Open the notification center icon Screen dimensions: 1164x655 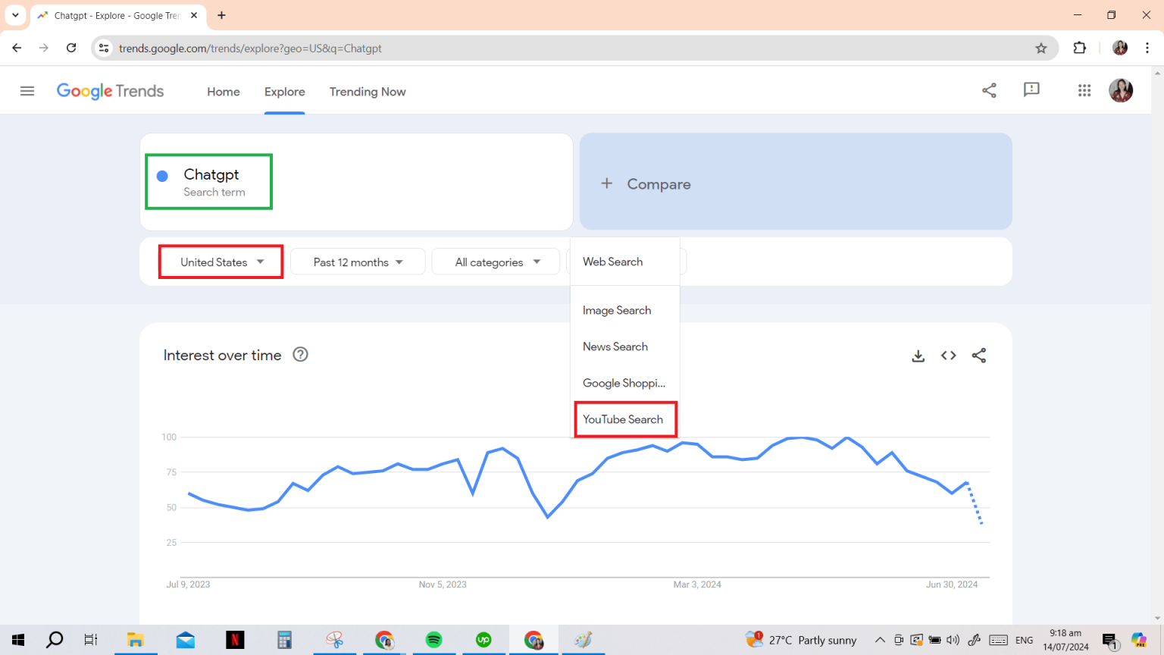point(1110,641)
